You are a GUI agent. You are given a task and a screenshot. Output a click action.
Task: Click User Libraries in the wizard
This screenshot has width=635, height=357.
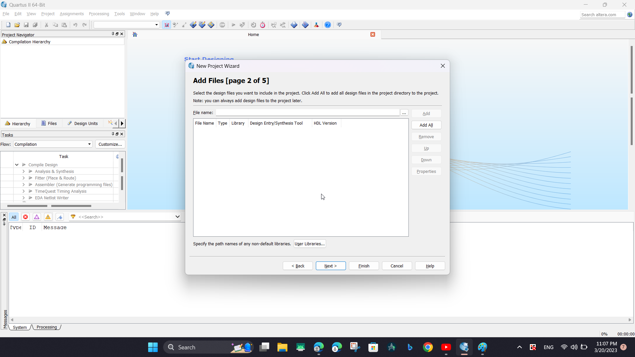309,244
